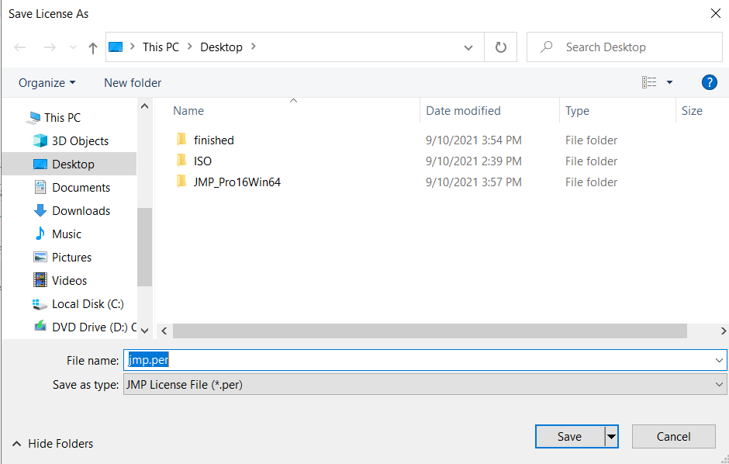The image size is (729, 464).
Task: Create a New folder
Action: click(133, 83)
